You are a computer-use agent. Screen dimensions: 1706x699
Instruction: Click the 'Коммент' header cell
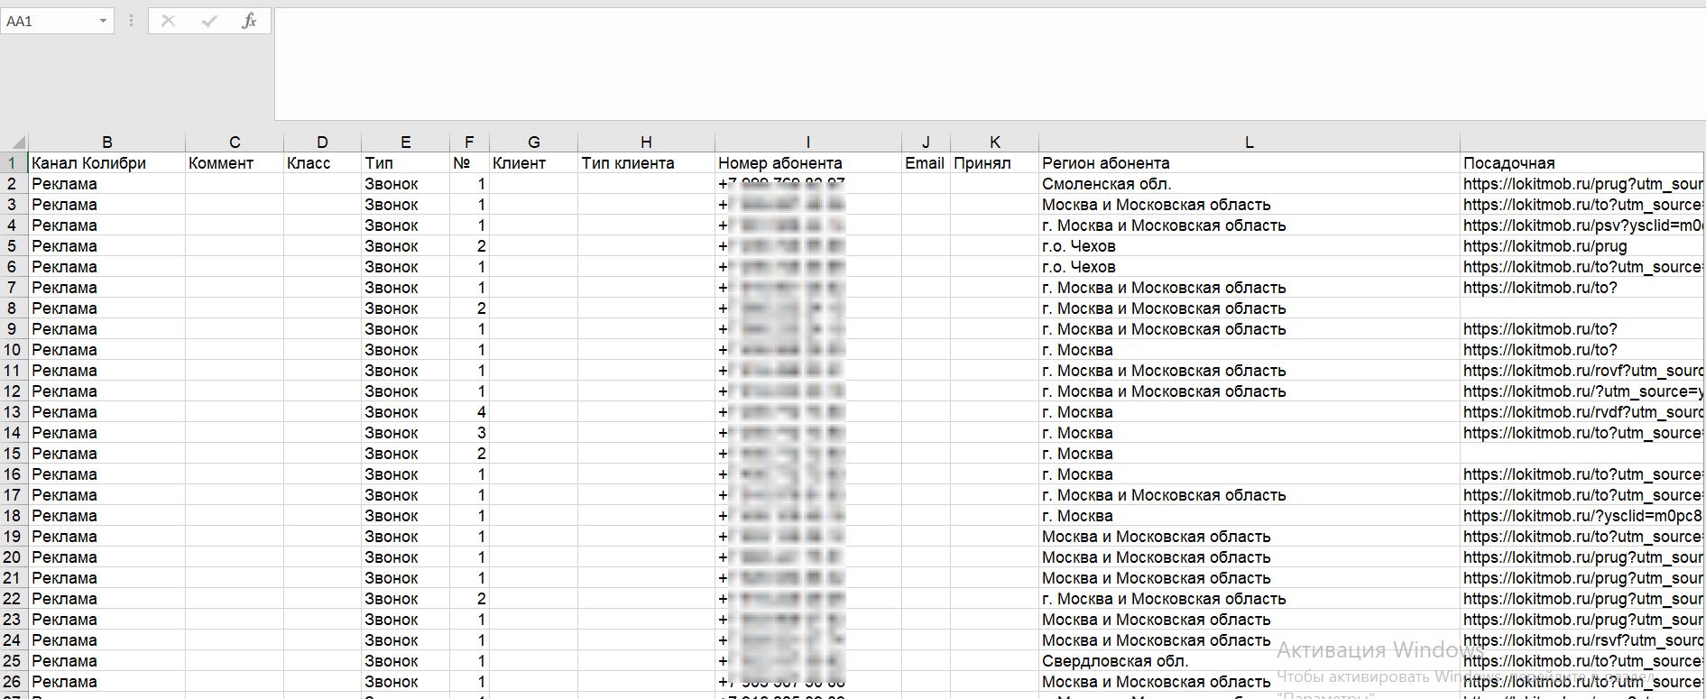pos(235,163)
